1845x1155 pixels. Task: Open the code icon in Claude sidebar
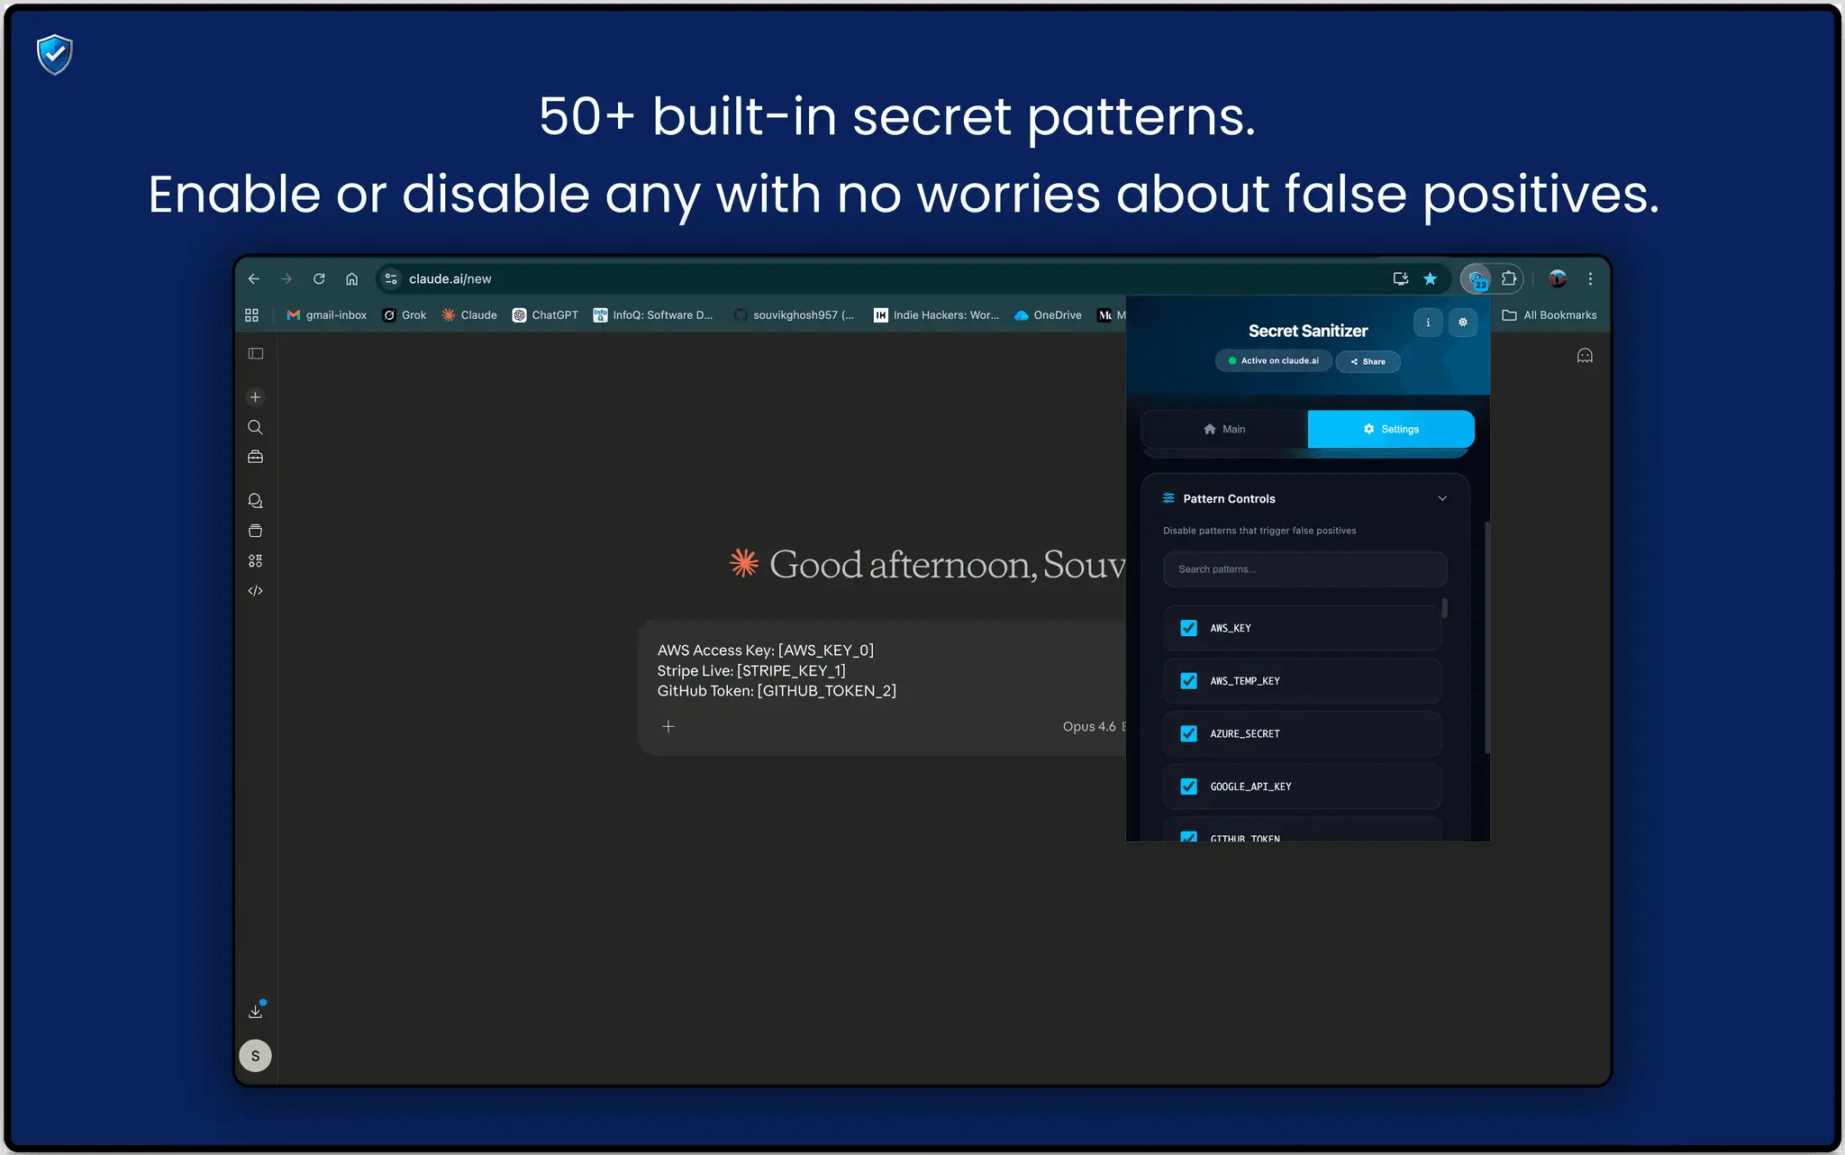256,591
